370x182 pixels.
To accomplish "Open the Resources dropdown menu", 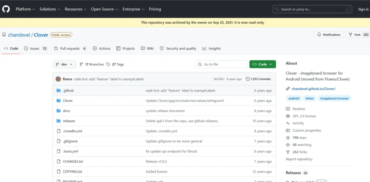I will point(76,9).
